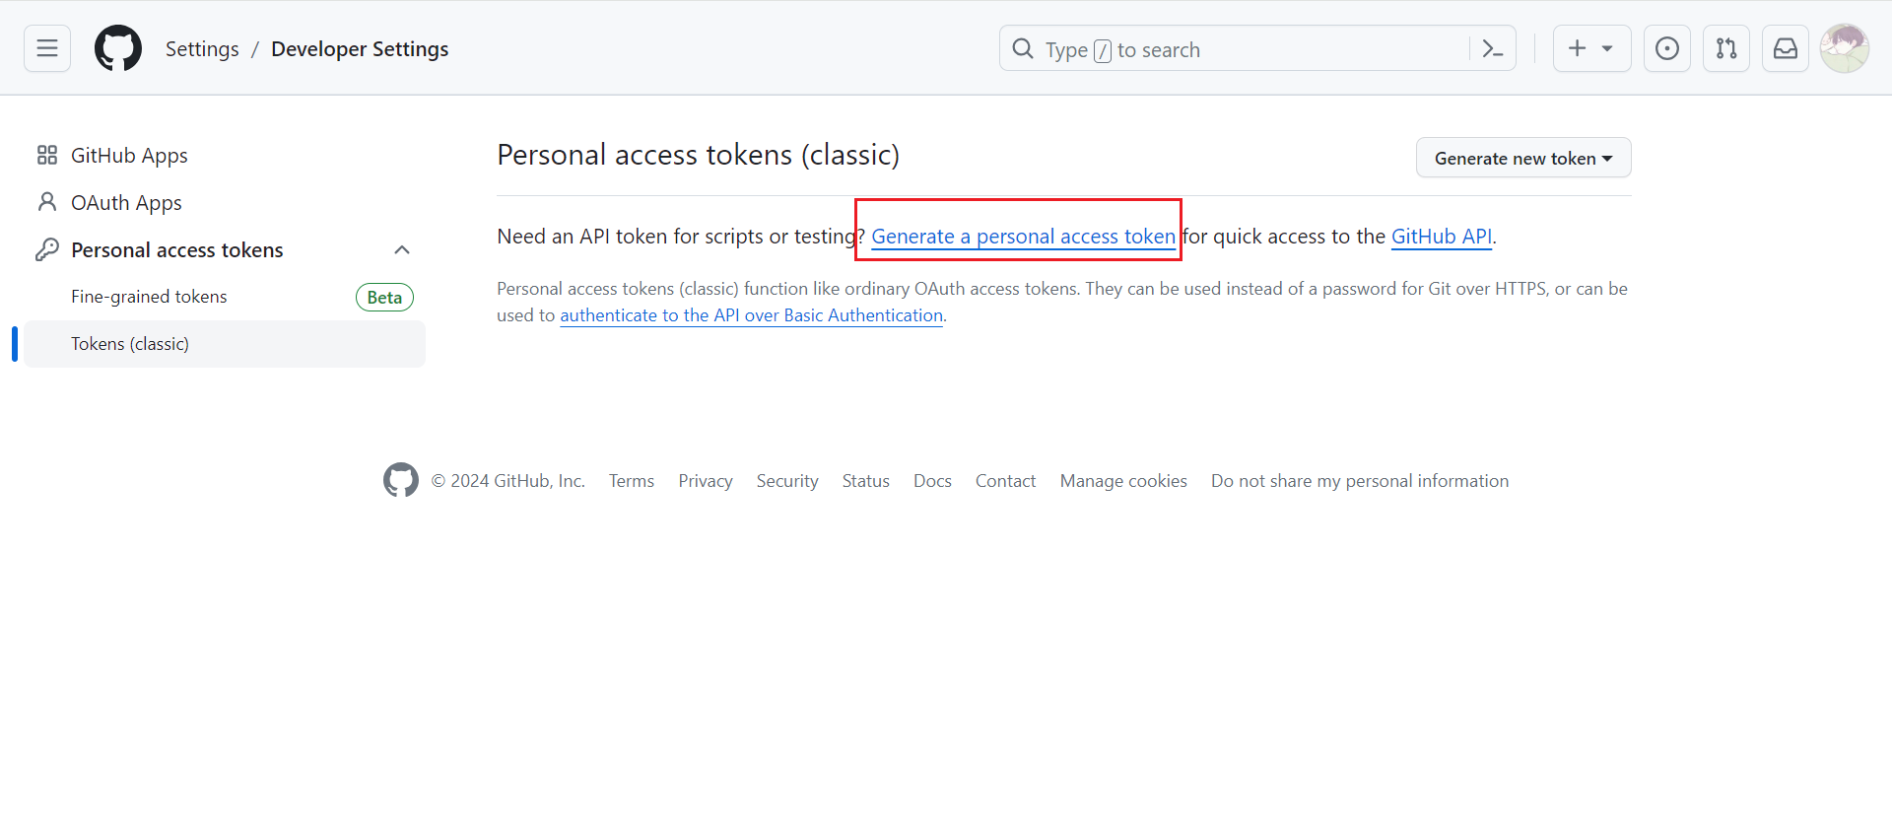Click the GitHub Octocat logo in header
Screen dimensions: 1892x827
[x=118, y=48]
